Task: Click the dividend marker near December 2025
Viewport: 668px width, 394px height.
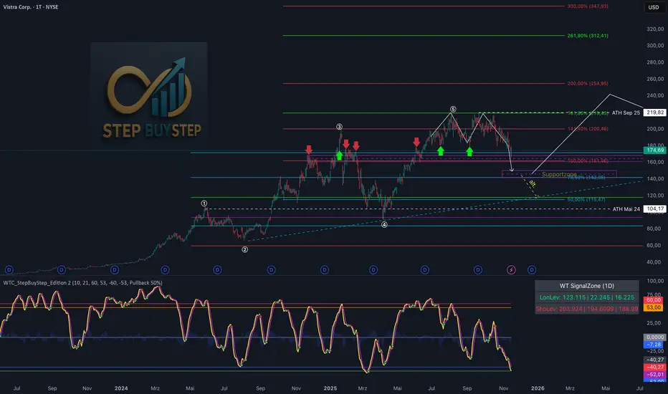Action: click(532, 269)
